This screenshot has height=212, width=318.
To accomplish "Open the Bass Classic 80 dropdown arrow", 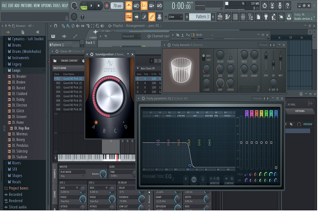I will [138, 68].
